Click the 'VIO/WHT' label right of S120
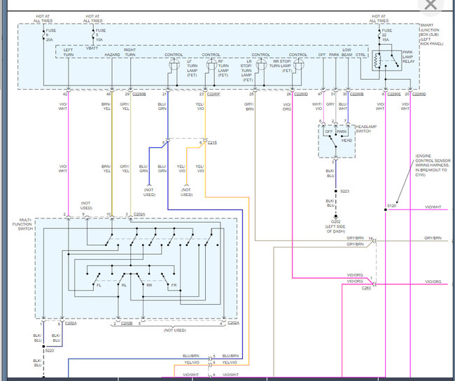The width and height of the screenshot is (455, 381). 433,207
